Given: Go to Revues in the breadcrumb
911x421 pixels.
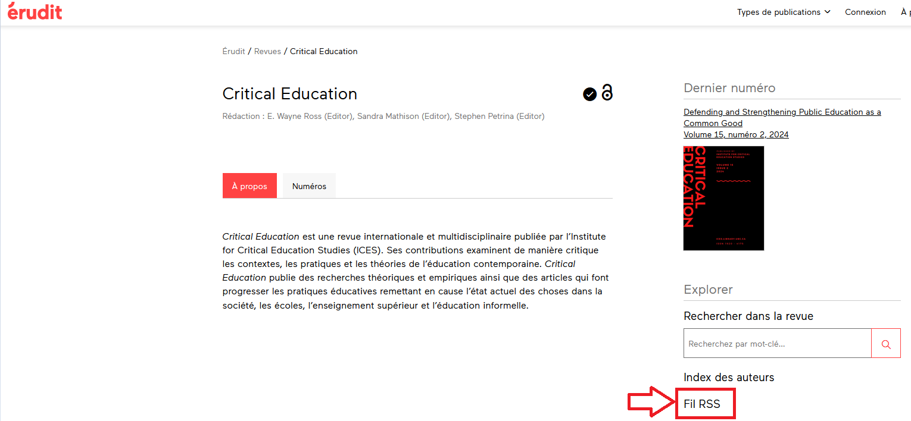Looking at the screenshot, I should (x=267, y=51).
